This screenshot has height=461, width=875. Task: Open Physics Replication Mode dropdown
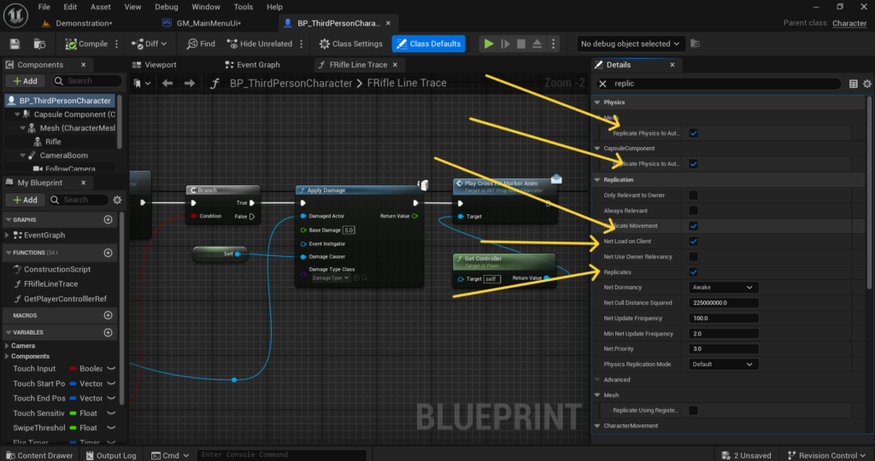click(723, 364)
